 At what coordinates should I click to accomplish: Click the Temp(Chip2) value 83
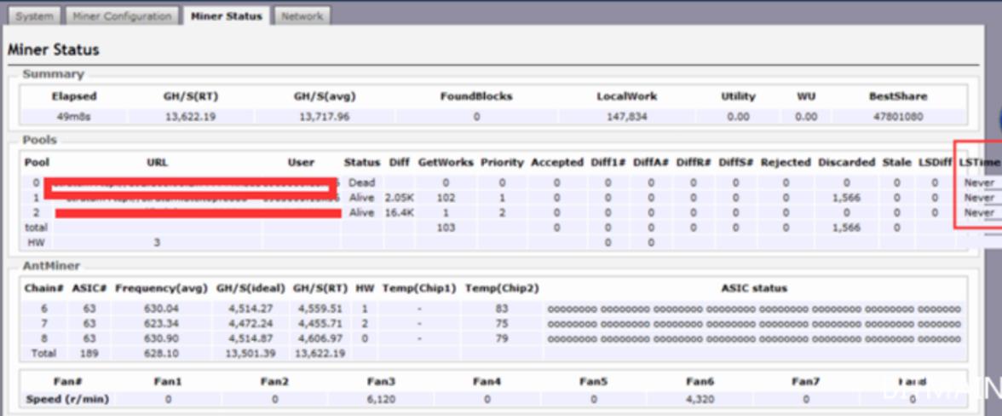(502, 309)
